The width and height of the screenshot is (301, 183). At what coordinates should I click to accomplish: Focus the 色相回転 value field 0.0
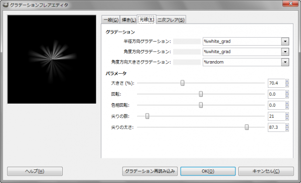(x=276, y=105)
